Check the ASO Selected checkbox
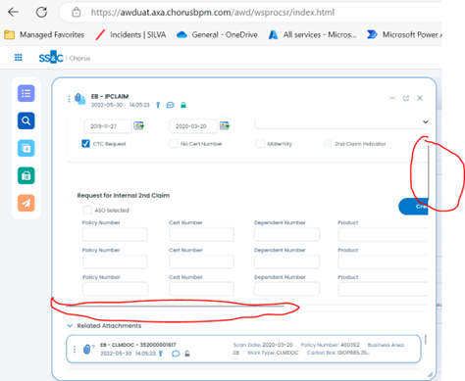The width and height of the screenshot is (465, 381). 87,210
